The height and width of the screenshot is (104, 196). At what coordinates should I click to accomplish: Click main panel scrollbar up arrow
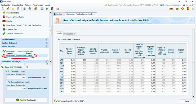point(193,30)
